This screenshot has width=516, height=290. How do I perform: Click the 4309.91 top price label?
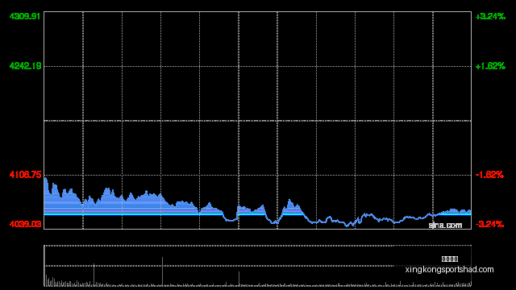click(25, 16)
